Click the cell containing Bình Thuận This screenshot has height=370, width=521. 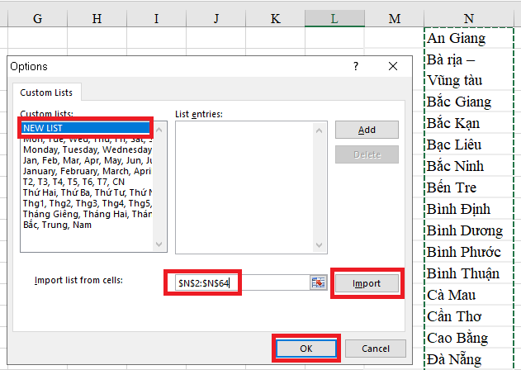(469, 273)
